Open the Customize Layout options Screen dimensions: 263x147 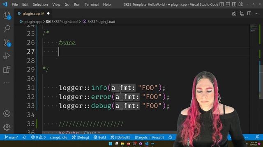240,4
